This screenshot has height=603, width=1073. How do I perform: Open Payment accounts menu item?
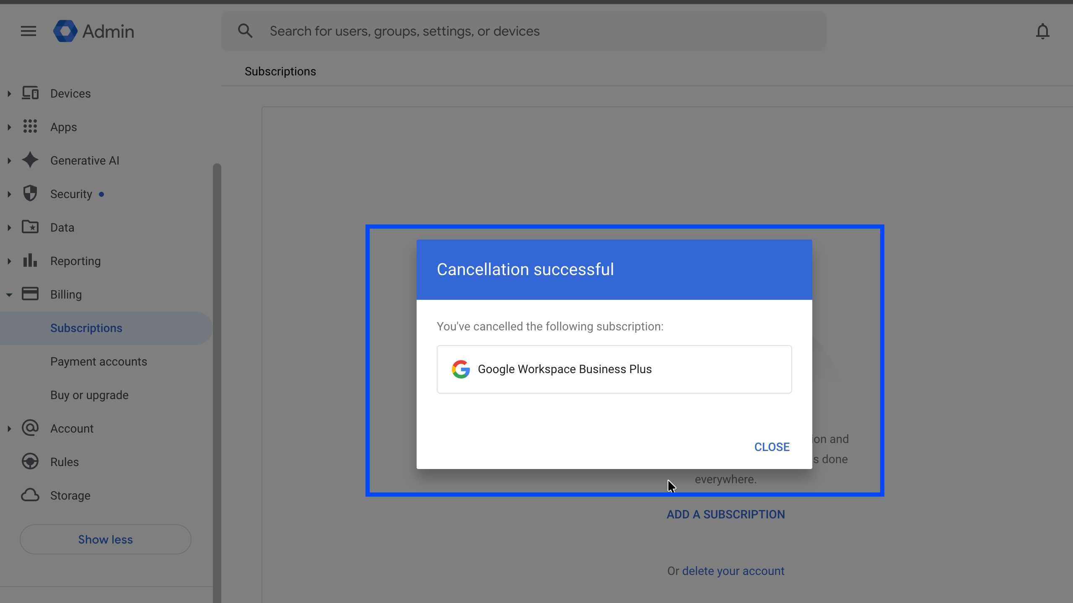coord(98,361)
